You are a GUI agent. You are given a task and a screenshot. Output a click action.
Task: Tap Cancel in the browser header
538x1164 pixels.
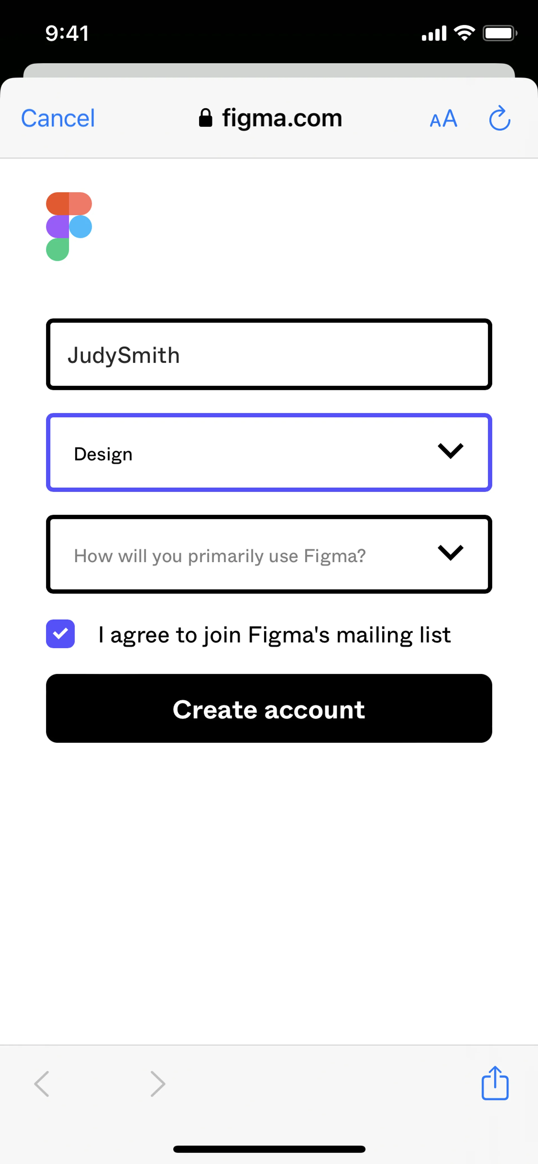coord(58,118)
